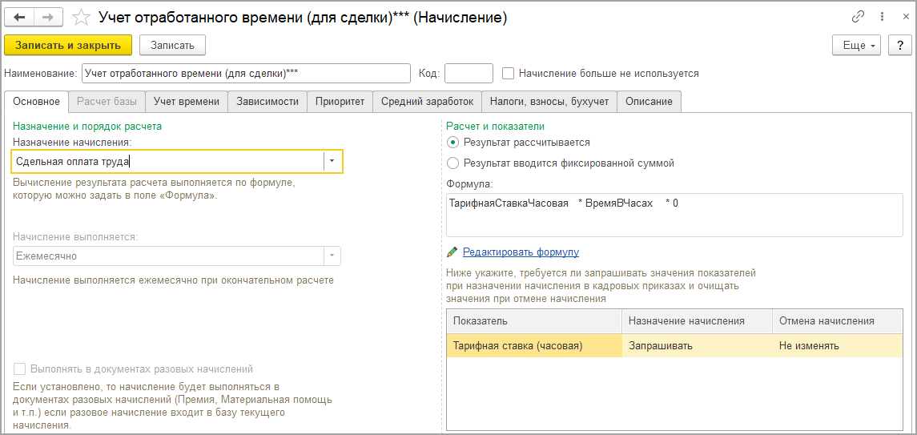The width and height of the screenshot is (917, 435).
Task: Open the 'Еще' dropdown menu
Action: pos(856,45)
